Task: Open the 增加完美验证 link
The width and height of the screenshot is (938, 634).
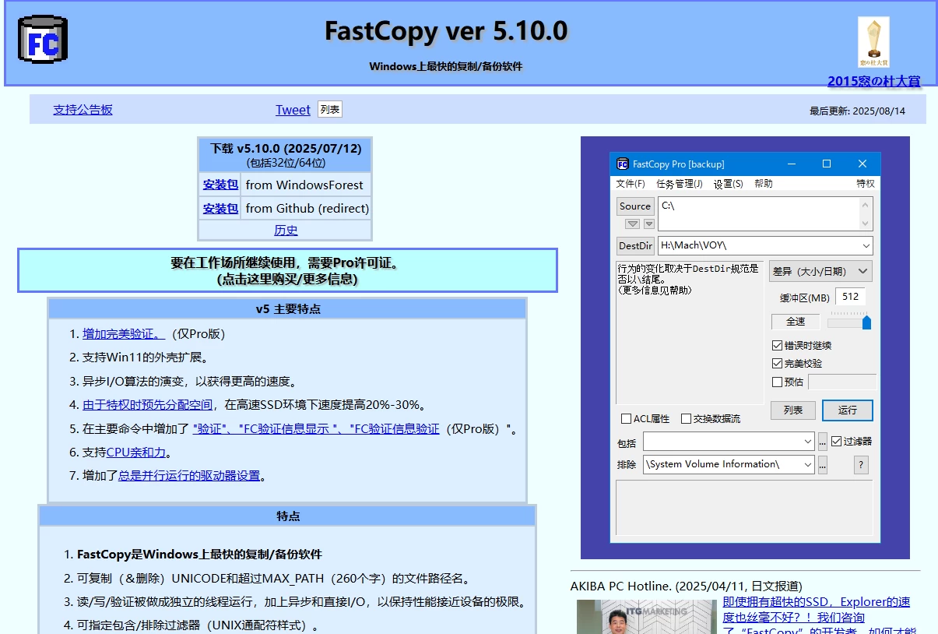Action: pos(124,334)
